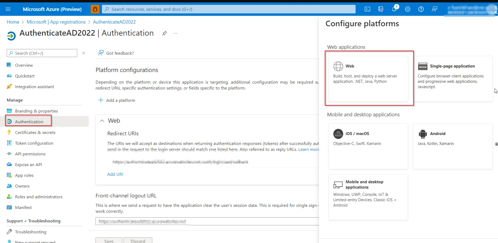Go to Certificates & secrets
This screenshot has height=243, width=498.
[x=35, y=132]
